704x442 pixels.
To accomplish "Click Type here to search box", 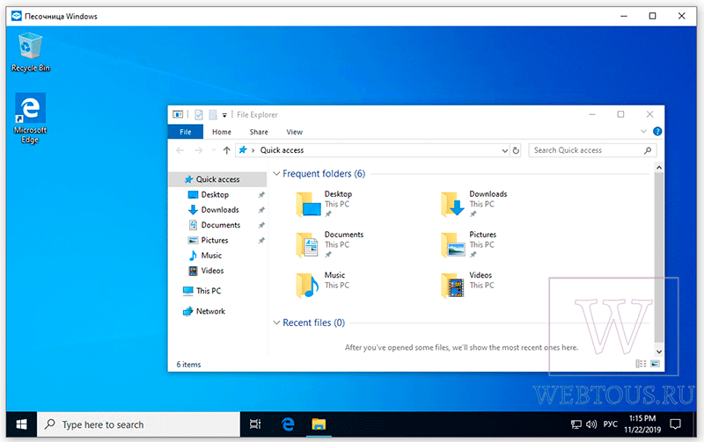I will [138, 424].
